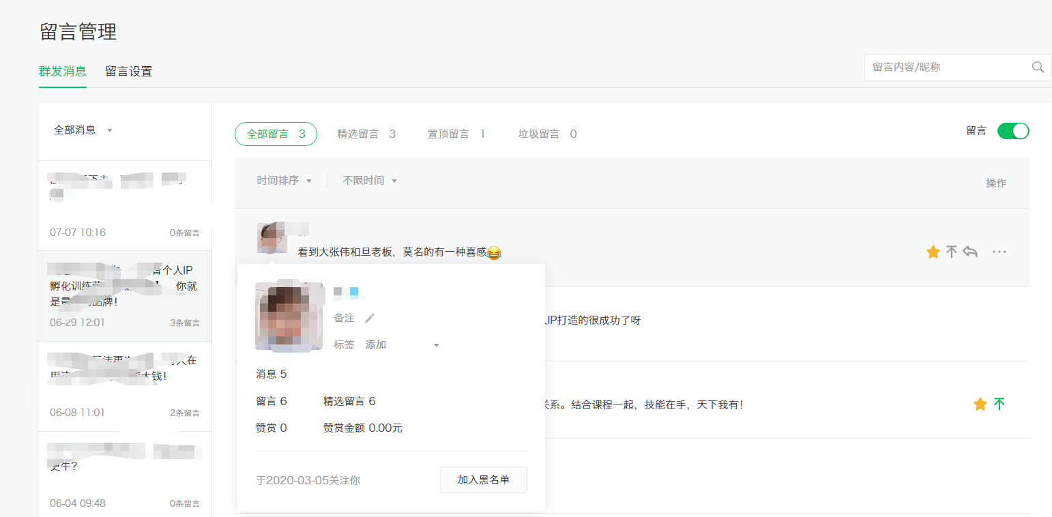Select the 置顶留言 filter
The height and width of the screenshot is (517, 1052).
click(x=456, y=134)
